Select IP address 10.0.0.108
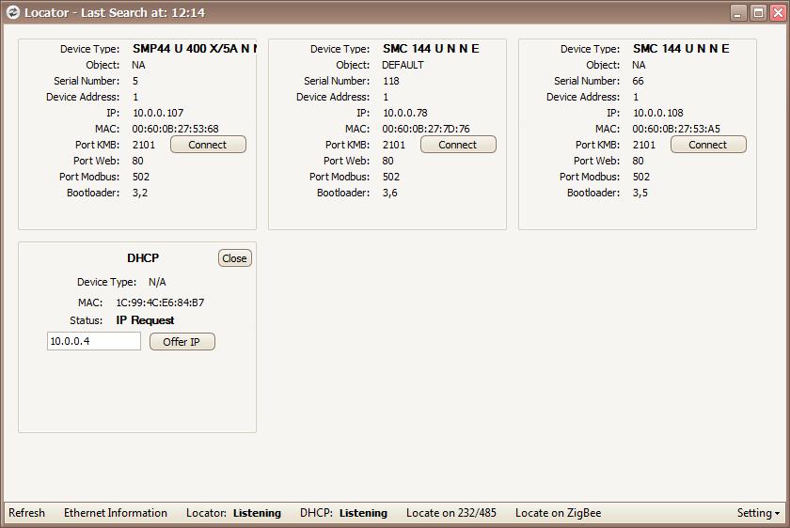 [658, 113]
